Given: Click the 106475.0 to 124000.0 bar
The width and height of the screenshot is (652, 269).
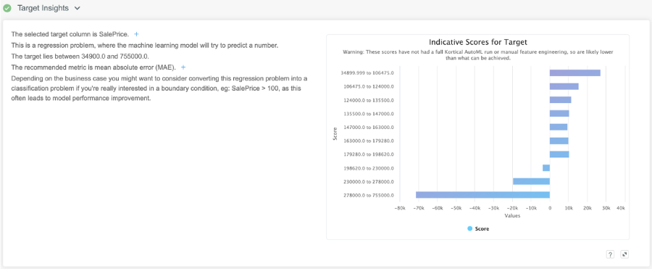Looking at the screenshot, I should click(564, 86).
